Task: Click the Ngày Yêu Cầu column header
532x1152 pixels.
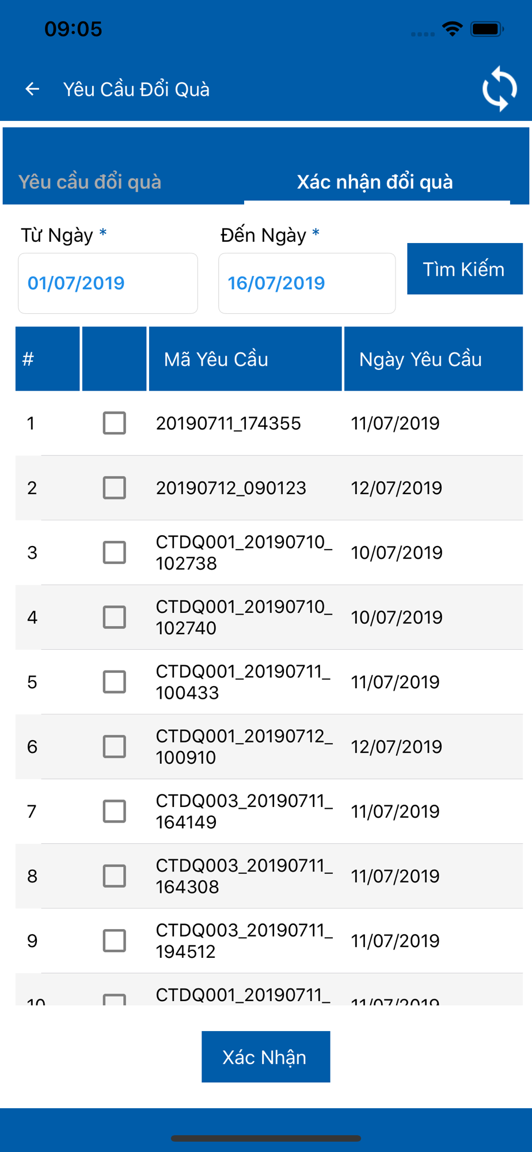Action: point(434,359)
